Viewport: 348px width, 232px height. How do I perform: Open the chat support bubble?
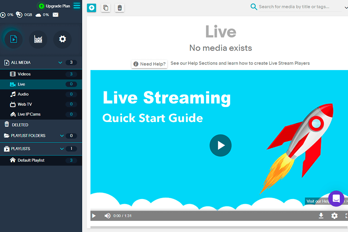pyautogui.click(x=336, y=199)
